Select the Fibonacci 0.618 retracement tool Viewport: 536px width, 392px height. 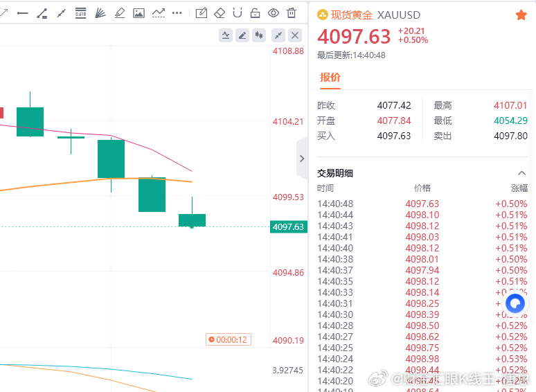[80, 13]
